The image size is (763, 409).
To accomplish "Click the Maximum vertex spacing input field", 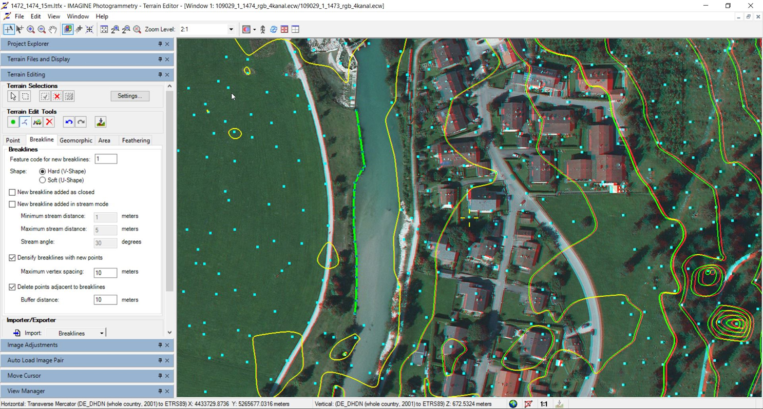I will 105,272.
